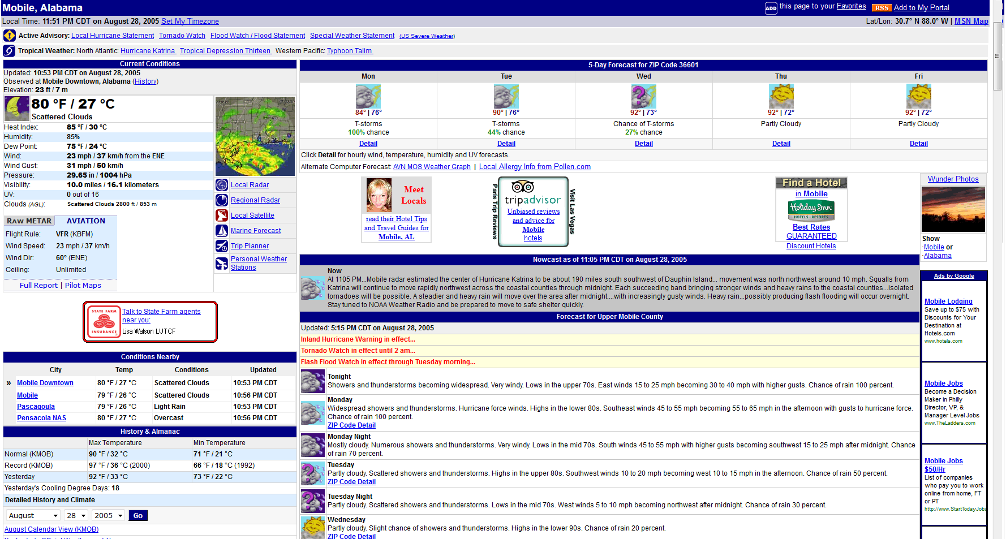The image size is (1006, 539).
Task: Open the Special Weather Statement link
Action: 352,36
